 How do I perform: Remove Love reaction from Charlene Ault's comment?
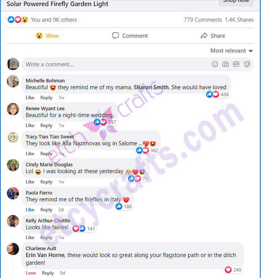(30, 273)
